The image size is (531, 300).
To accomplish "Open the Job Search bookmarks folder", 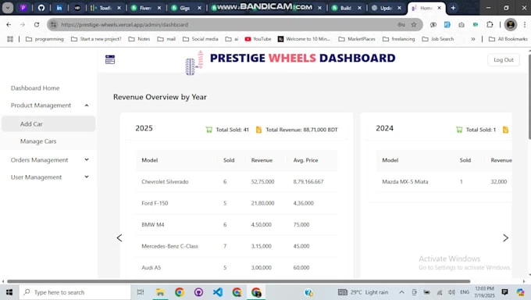I will (x=438, y=39).
